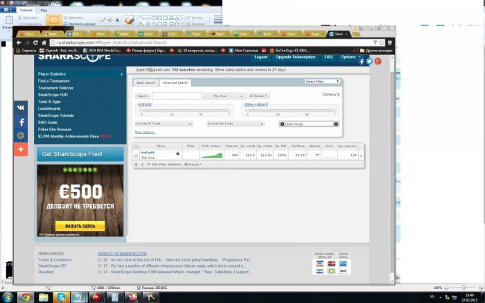This screenshot has width=485, height=303.
Task: Click the VK share icon in sidebar
Action: [21, 107]
